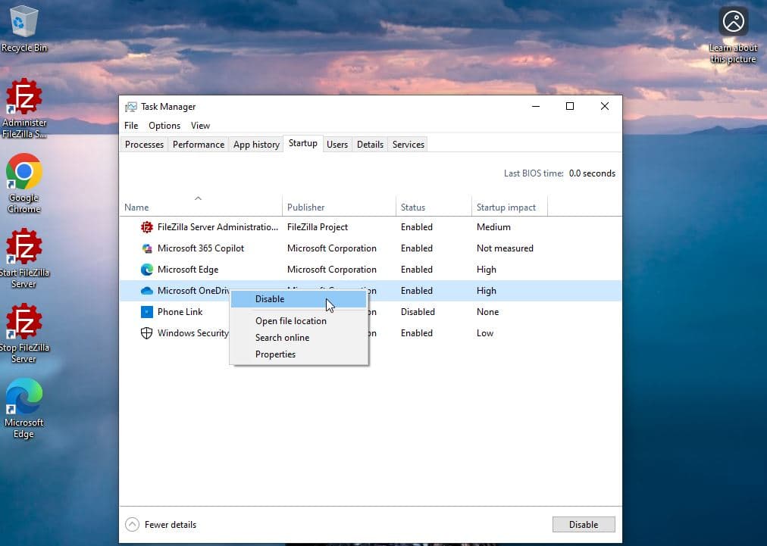Open Properties from the context menu

point(275,354)
